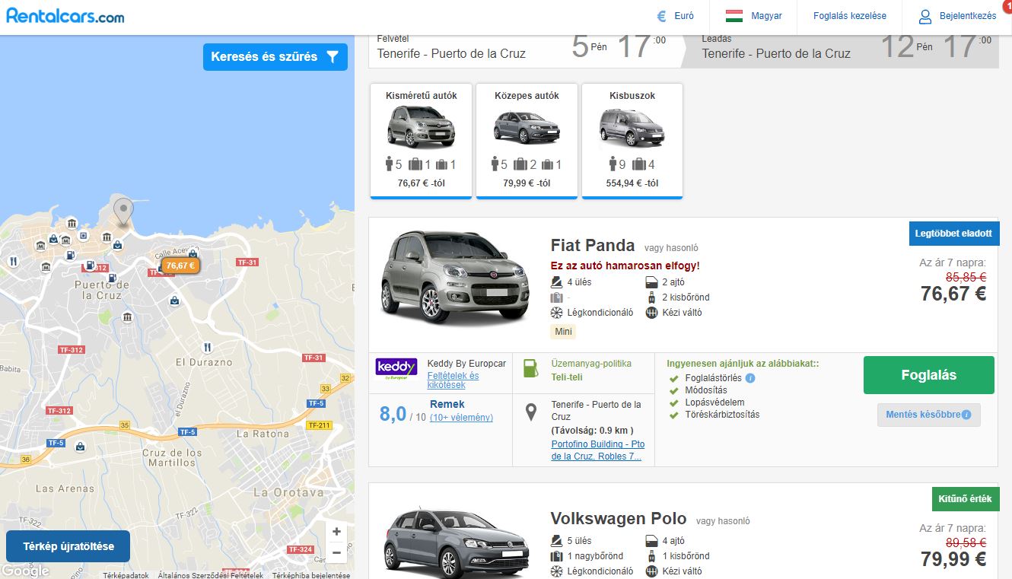Click the Keddy by Europcar logo
Viewport: 1012px width, 579px height.
pos(396,368)
